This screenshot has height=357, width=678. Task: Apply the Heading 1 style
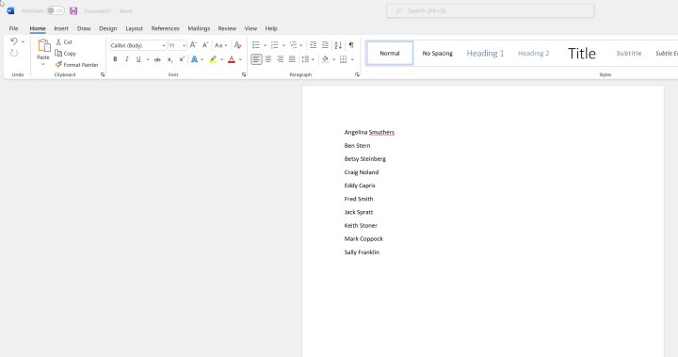click(x=485, y=54)
